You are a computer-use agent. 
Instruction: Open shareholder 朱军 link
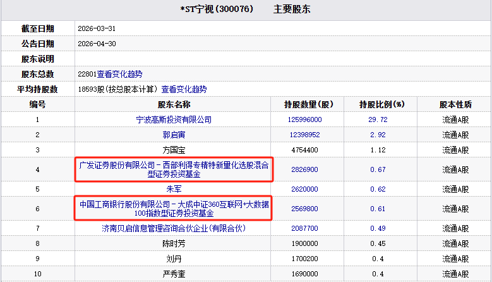[x=174, y=189]
